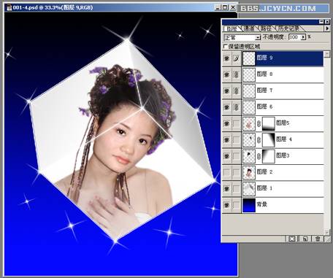This screenshot has width=333, height=278.
Task: Hide layer 图层3 via eye icon
Action: tap(227, 156)
